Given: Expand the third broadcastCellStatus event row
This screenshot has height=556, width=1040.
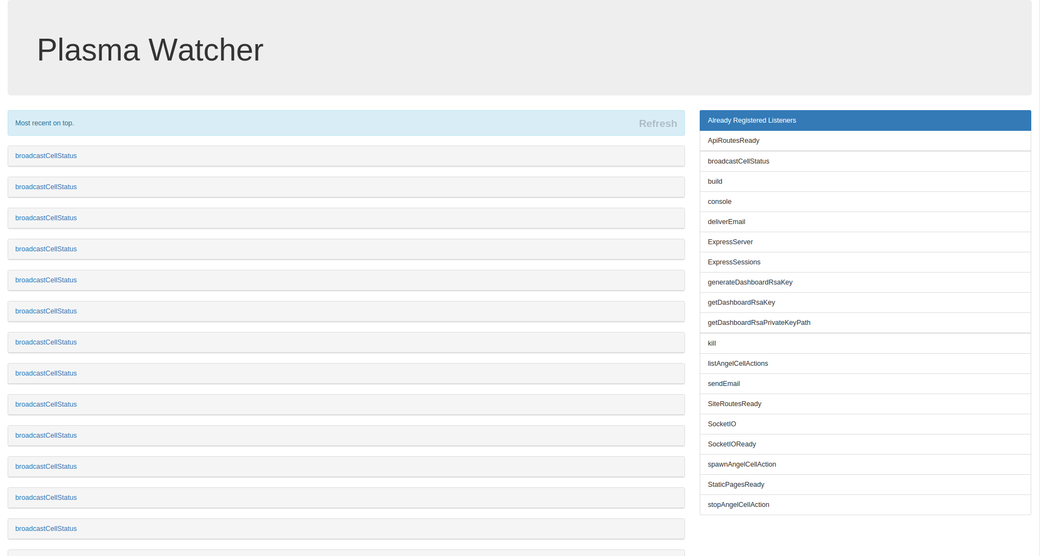Looking at the screenshot, I should (46, 218).
